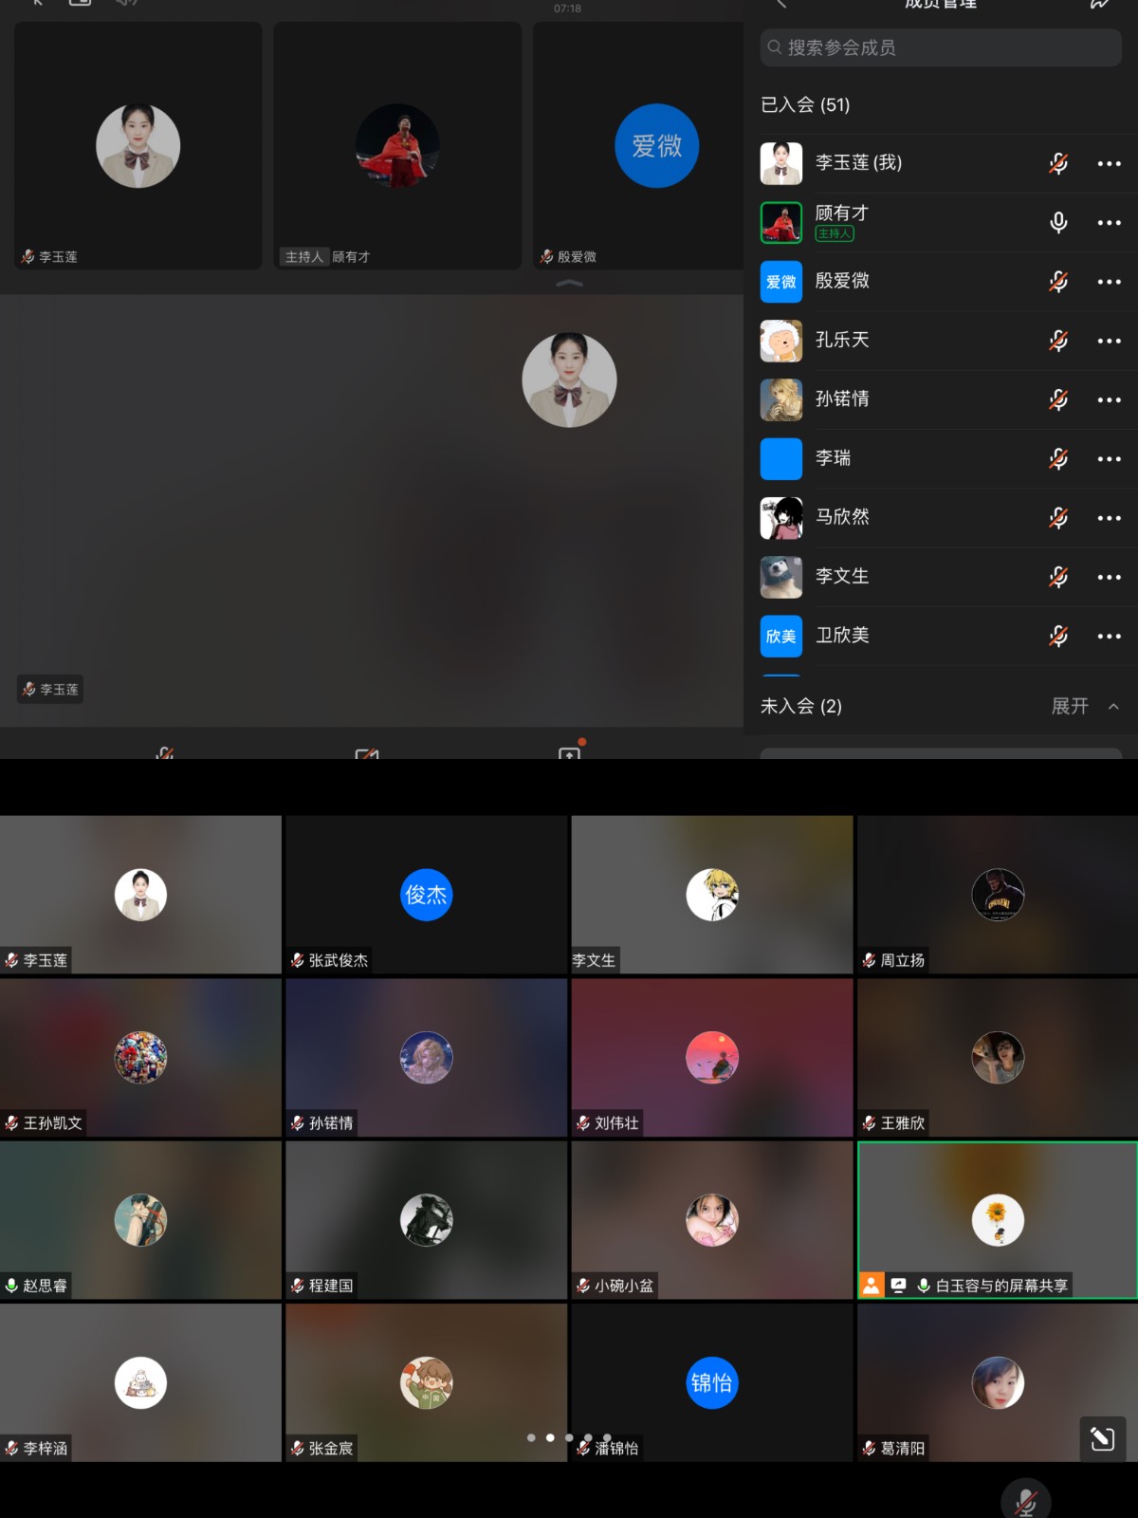Click the page indicator dots in gallery
The height and width of the screenshot is (1518, 1138).
569,1437
